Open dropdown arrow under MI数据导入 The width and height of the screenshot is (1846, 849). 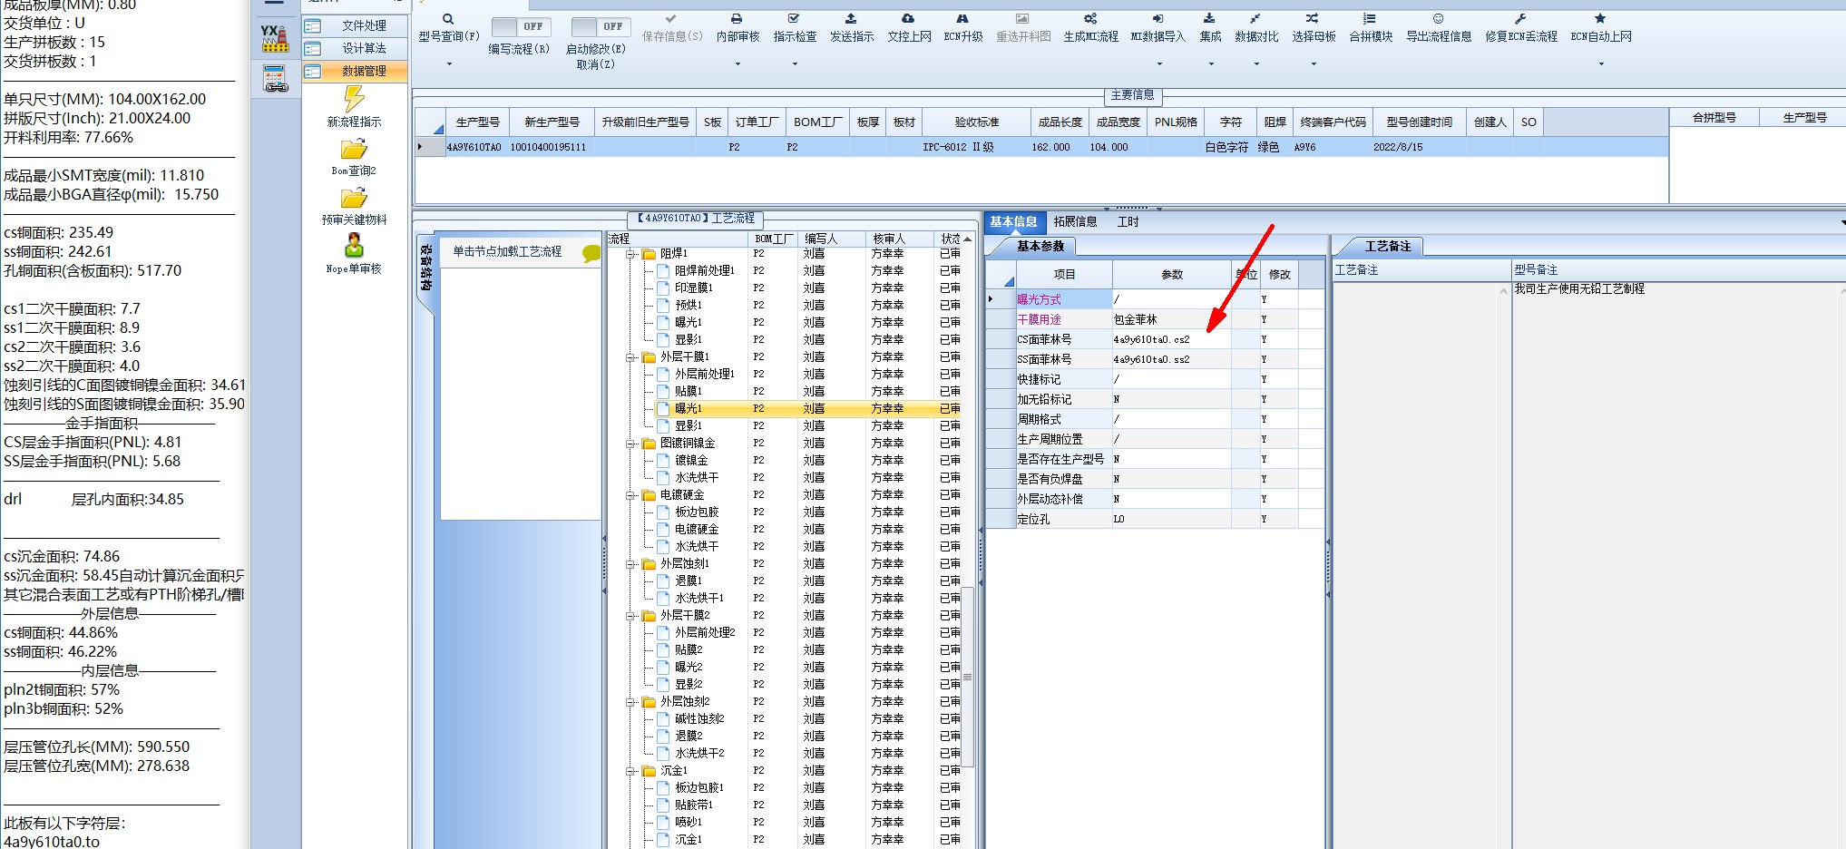(1158, 64)
